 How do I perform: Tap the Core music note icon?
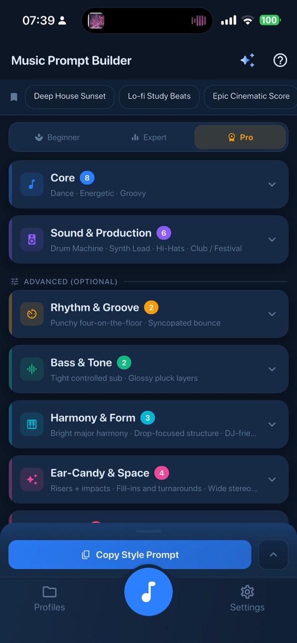[32, 184]
